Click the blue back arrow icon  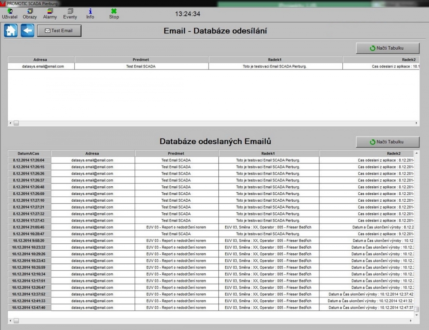tap(27, 31)
